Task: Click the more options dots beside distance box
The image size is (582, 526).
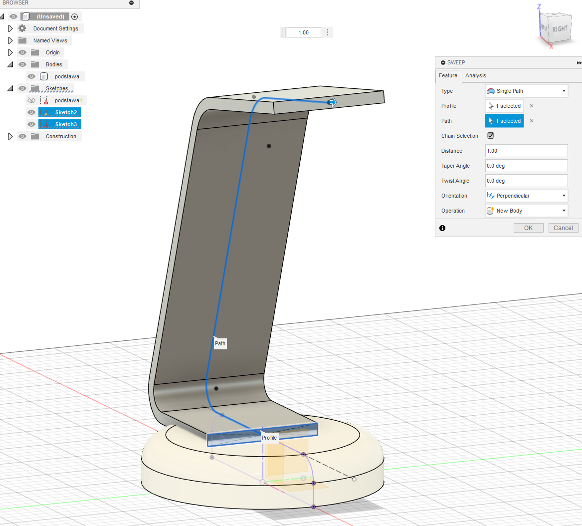Action: pos(328,32)
